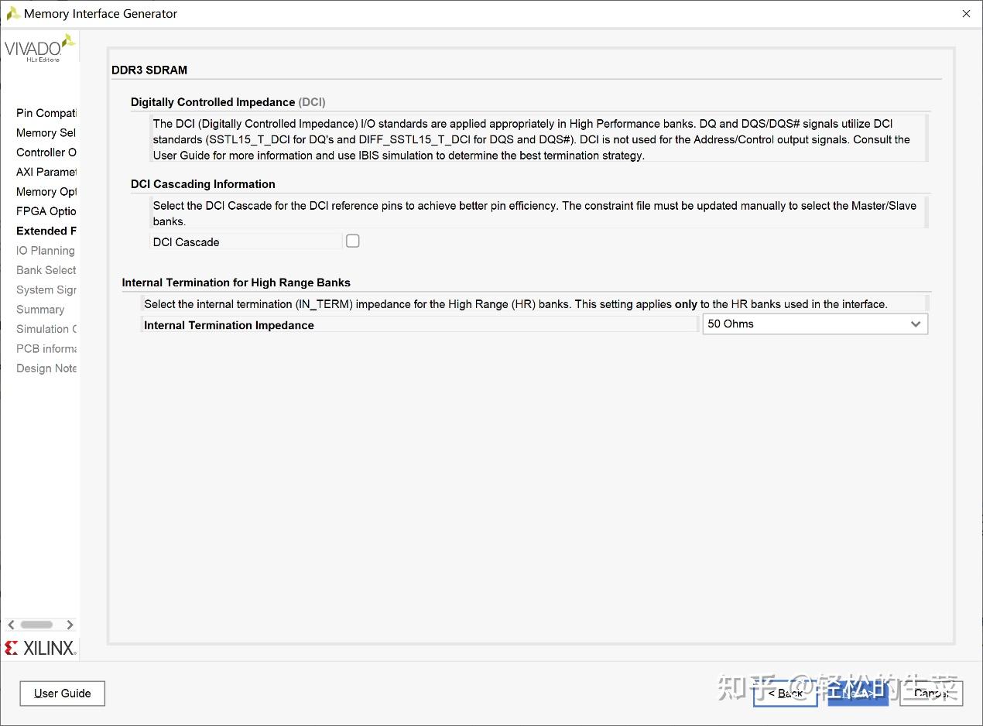Click the sidebar scrollbar right arrow
Screen dimensions: 983x726
(x=70, y=625)
